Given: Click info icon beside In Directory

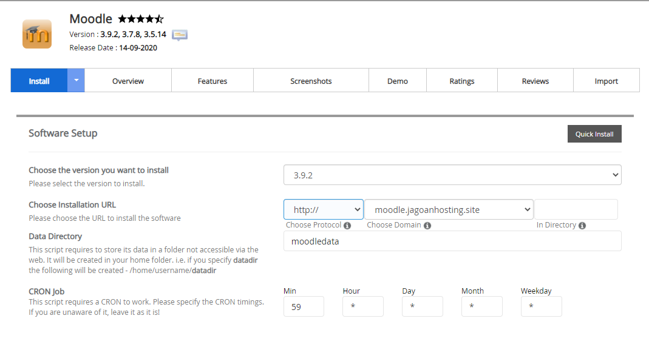Looking at the screenshot, I should click(582, 225).
